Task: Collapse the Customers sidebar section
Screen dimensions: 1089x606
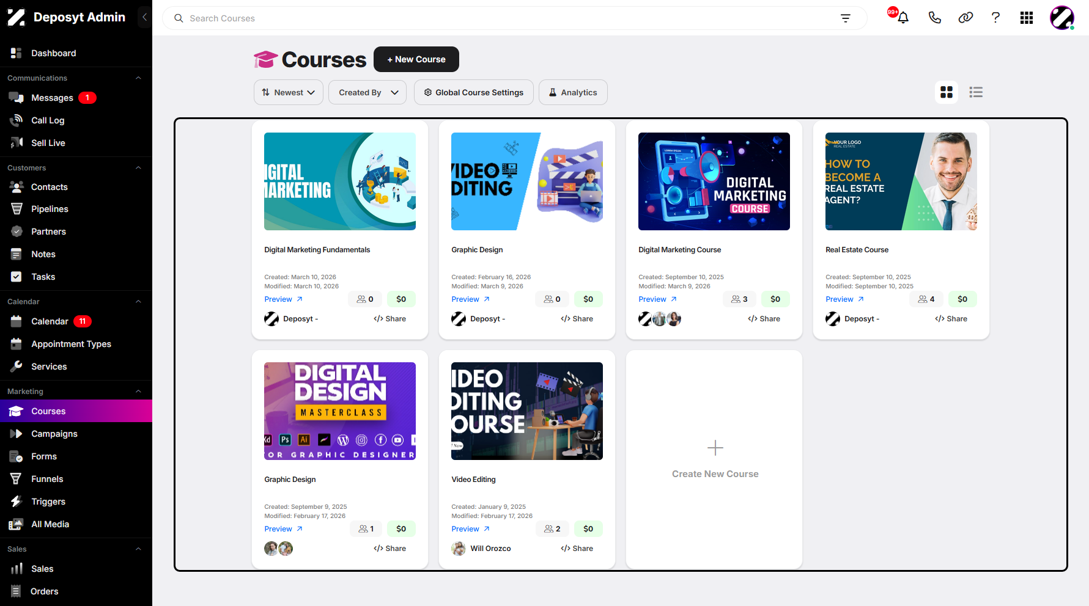Action: click(x=138, y=167)
